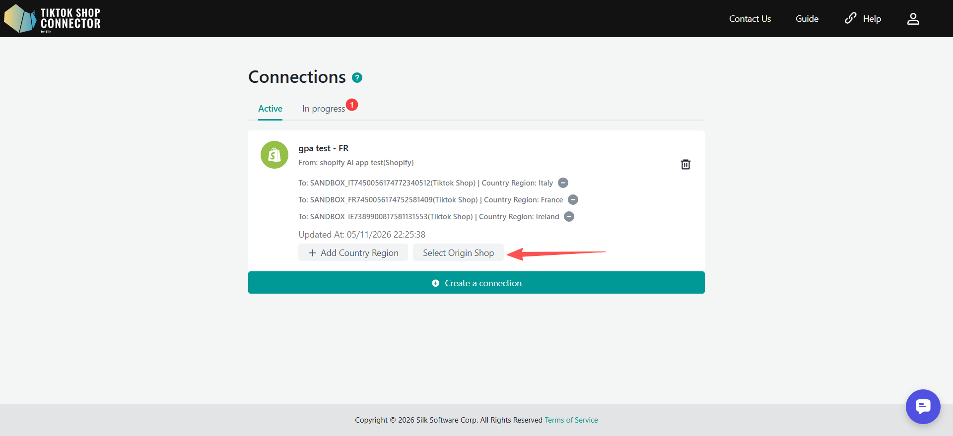Click the copyright Silk Software Corp text

[449, 420]
